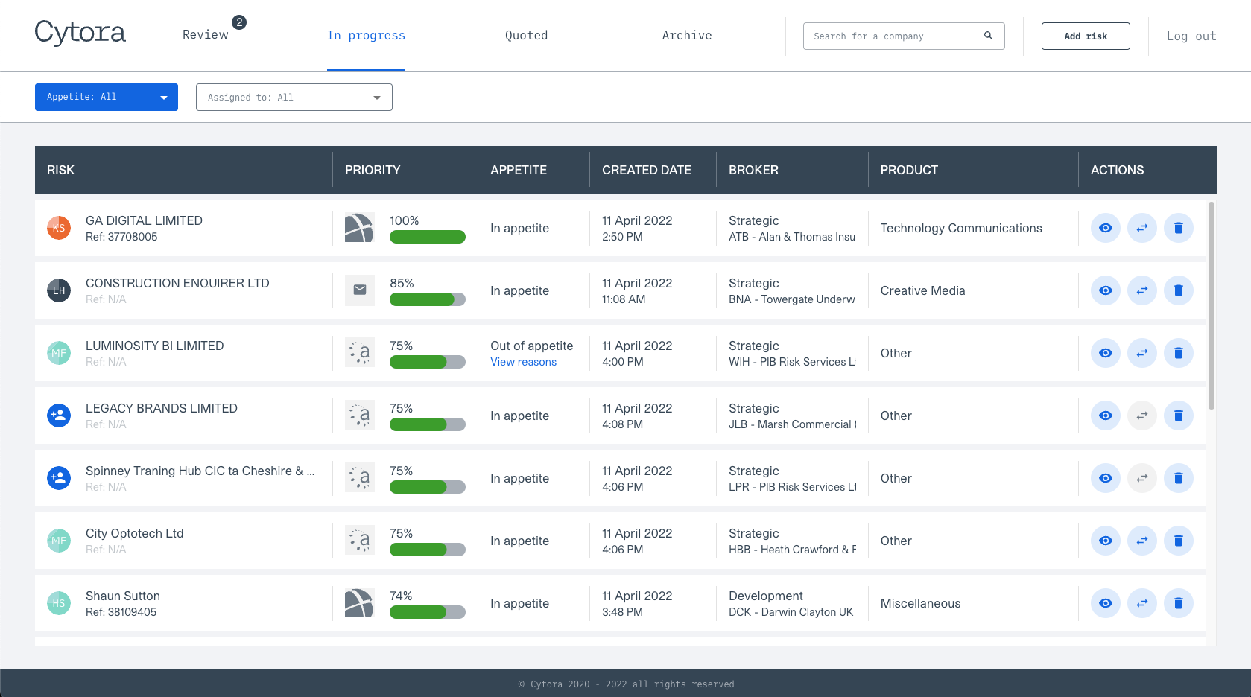Click Log out
Viewport: 1251px width, 697px height.
1191,36
